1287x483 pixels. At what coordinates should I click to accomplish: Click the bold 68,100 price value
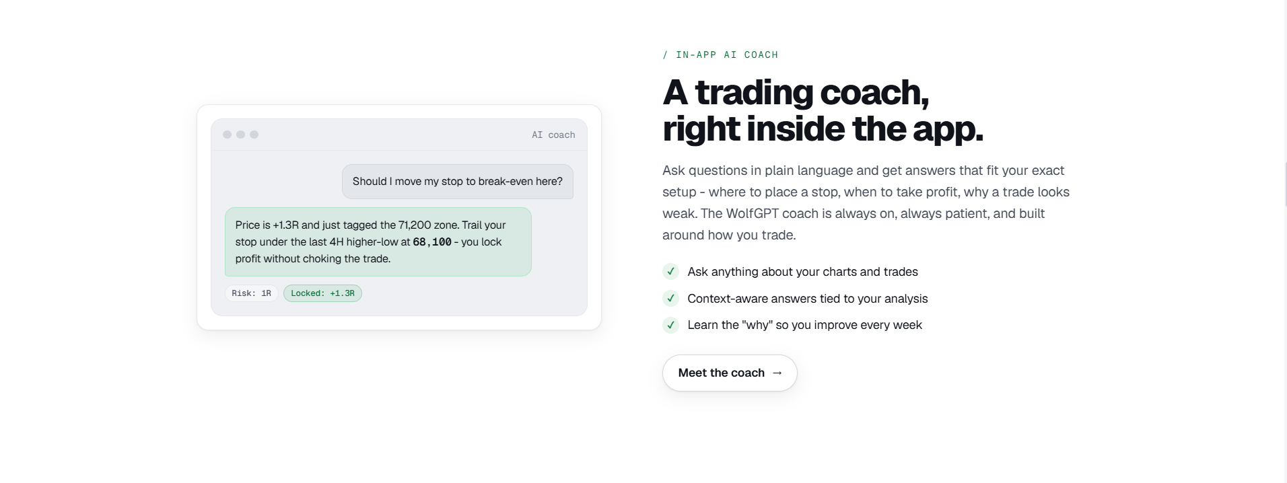[432, 242]
